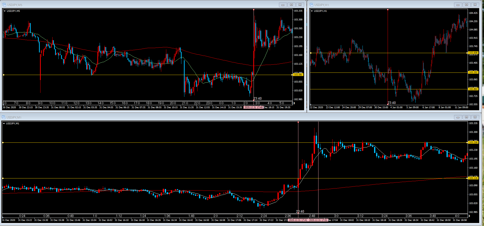The width and height of the screenshot is (484, 226).
Task: Select the 103.258 price tag on M1 chart
Action: [x=473, y=142]
